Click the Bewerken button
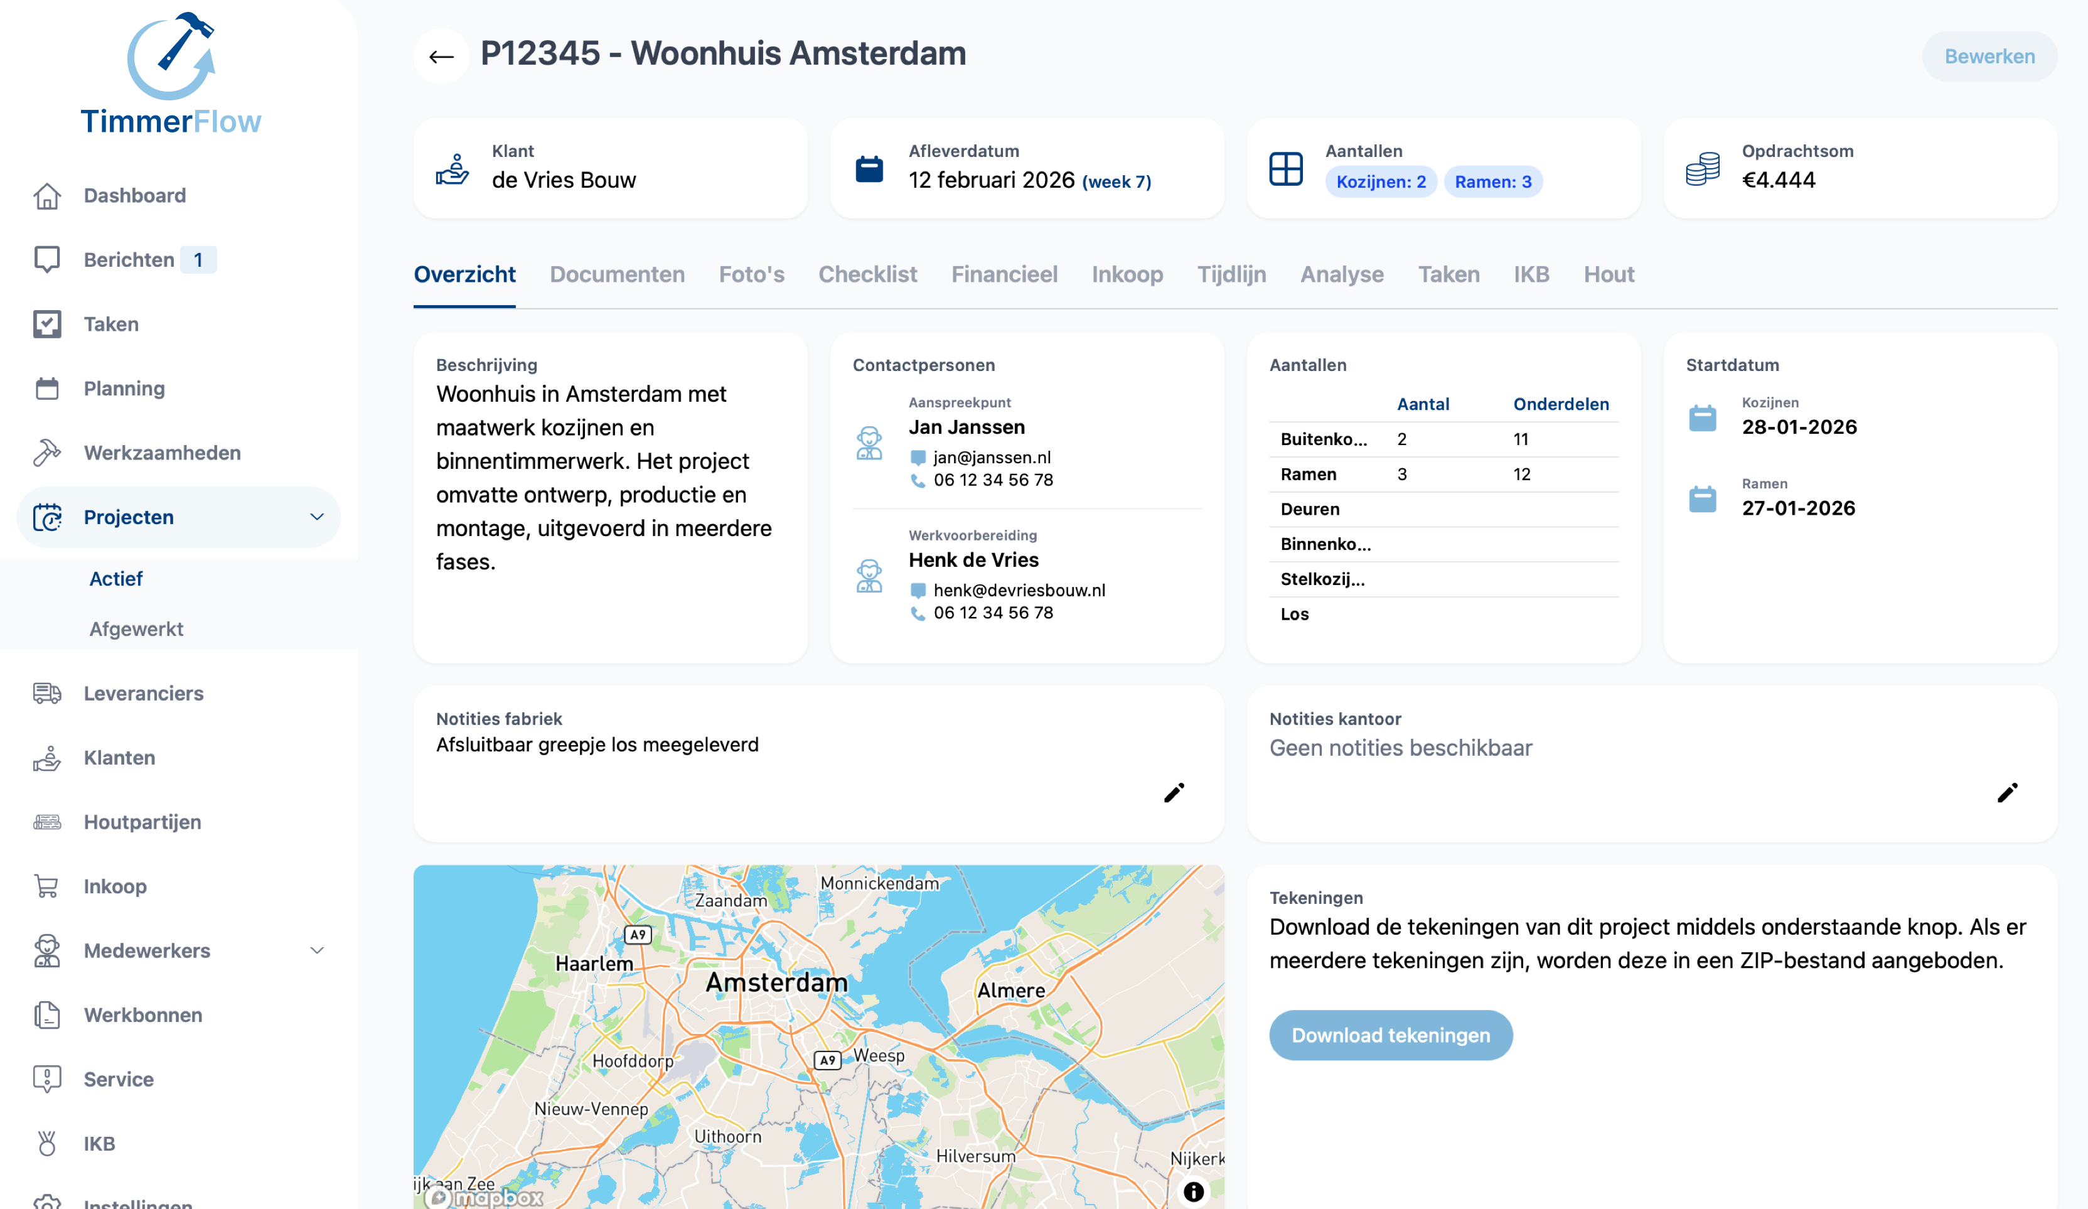 [1989, 56]
